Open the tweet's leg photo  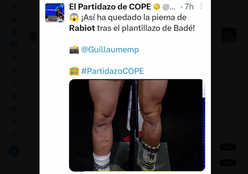(137, 125)
